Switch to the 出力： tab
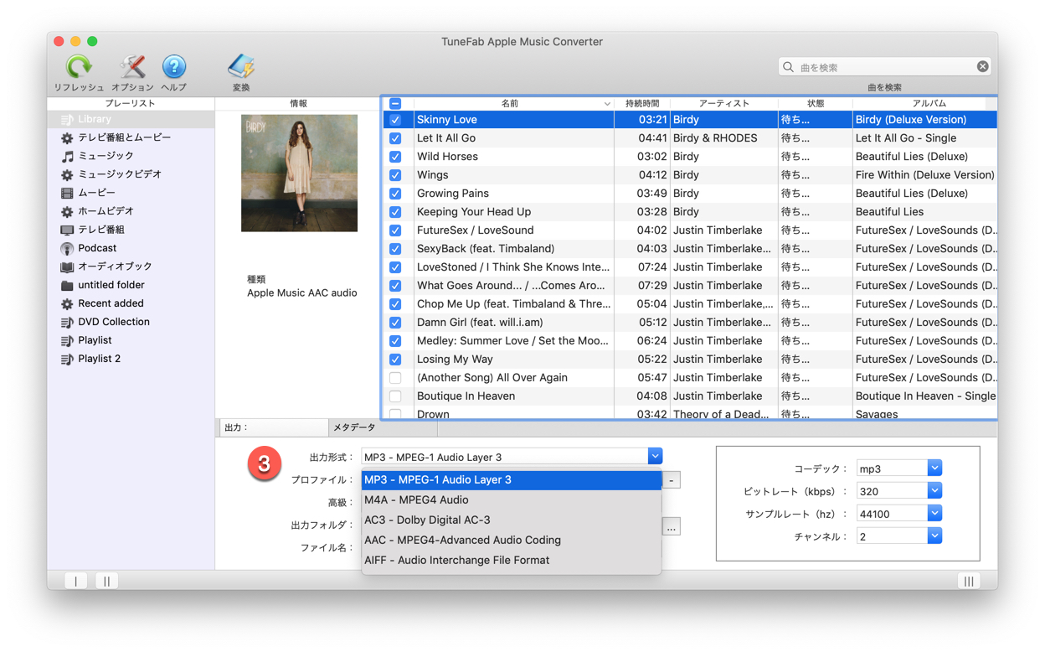 pyautogui.click(x=272, y=427)
